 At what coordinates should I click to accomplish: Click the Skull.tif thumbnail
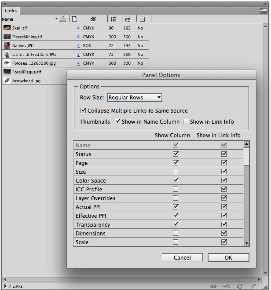(7, 28)
